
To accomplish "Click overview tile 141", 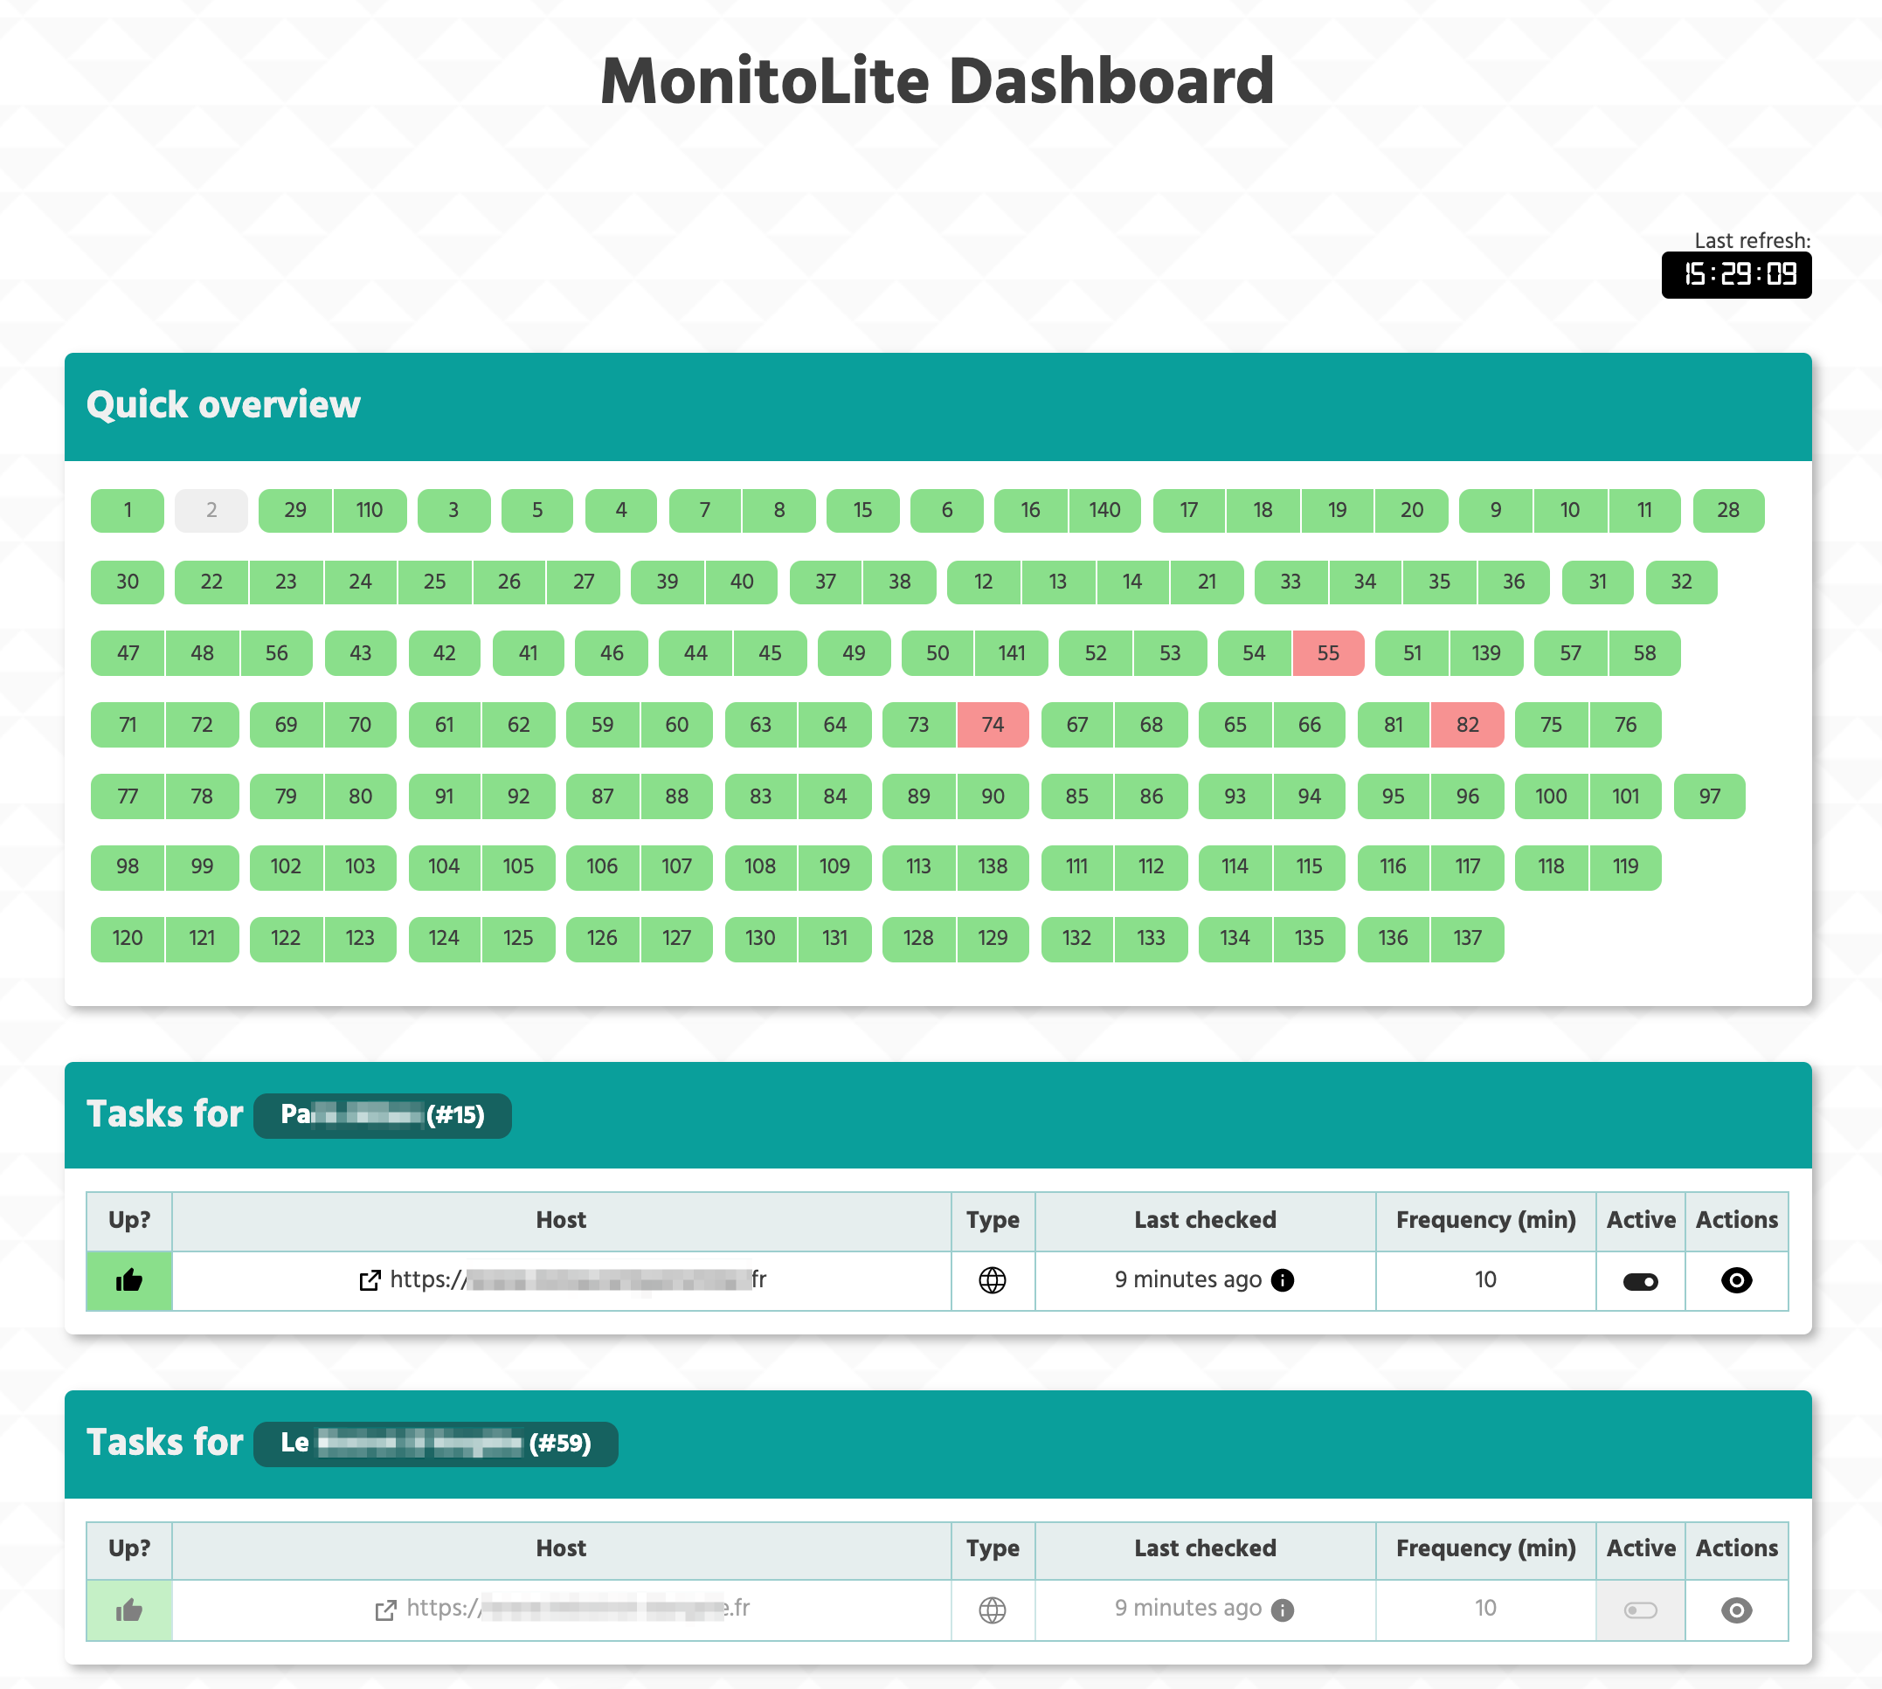I will [1011, 653].
